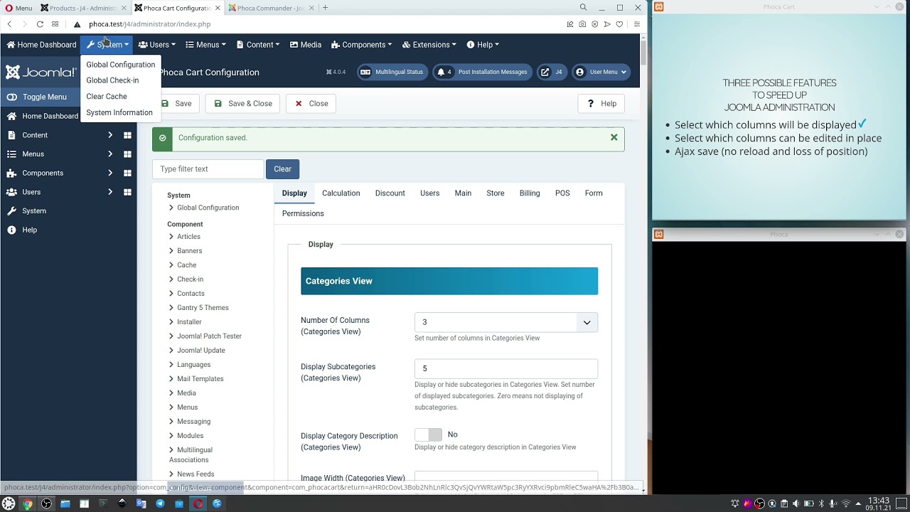Switch to the Discount tab

tap(390, 193)
